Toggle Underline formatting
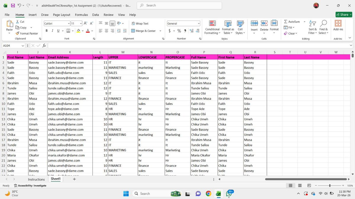355x199 pixels. tap(58, 31)
